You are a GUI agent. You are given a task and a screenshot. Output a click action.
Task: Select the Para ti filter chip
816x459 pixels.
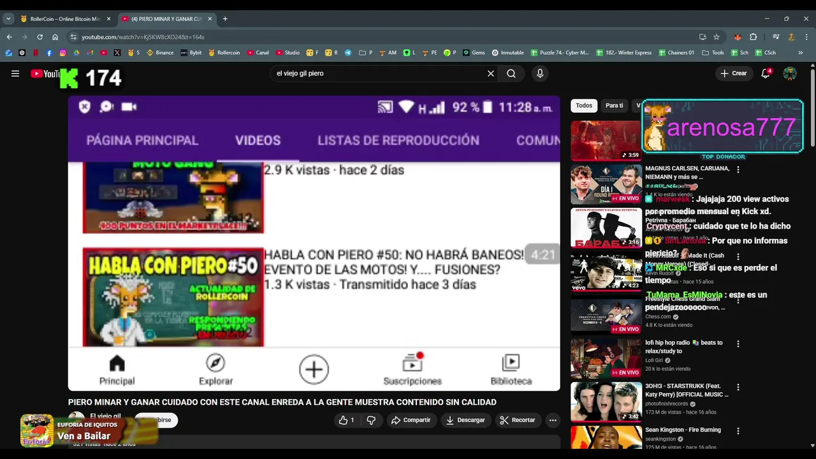click(x=614, y=105)
